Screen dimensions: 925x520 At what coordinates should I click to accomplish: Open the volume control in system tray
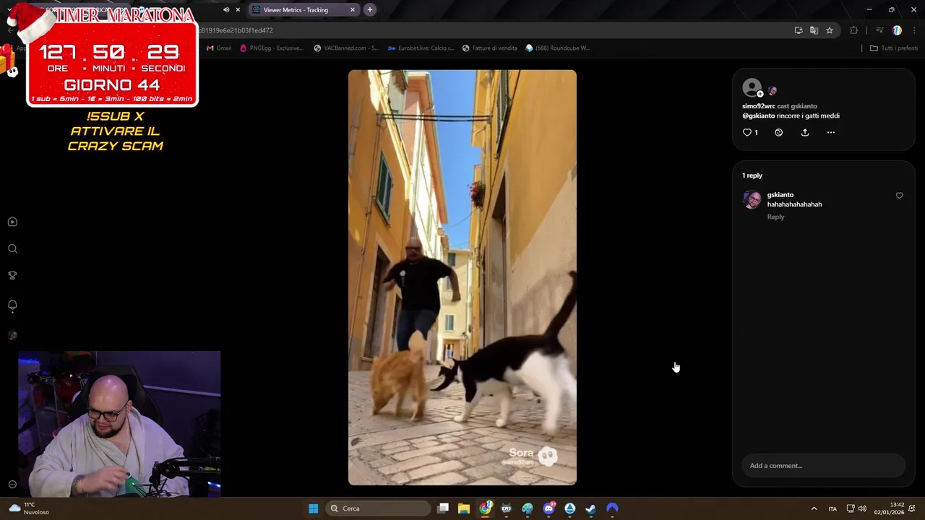[862, 508]
